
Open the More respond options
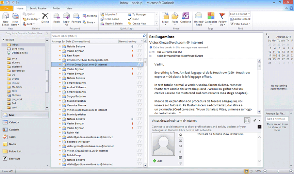pos(89,22)
